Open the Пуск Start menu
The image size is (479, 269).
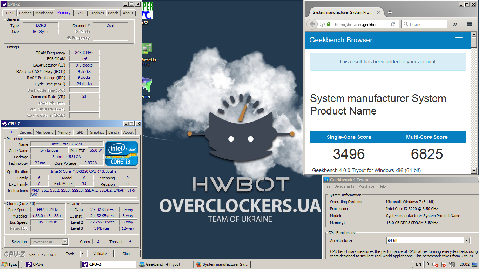[x=10, y=264]
